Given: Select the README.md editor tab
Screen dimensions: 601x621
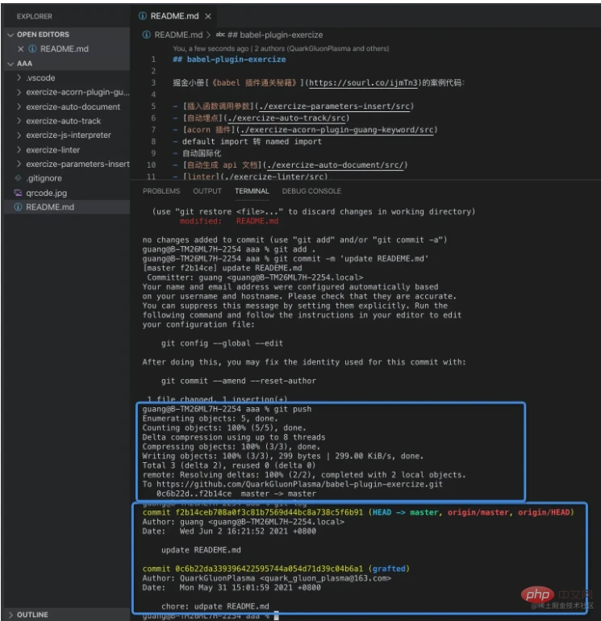Looking at the screenshot, I should pos(174,16).
